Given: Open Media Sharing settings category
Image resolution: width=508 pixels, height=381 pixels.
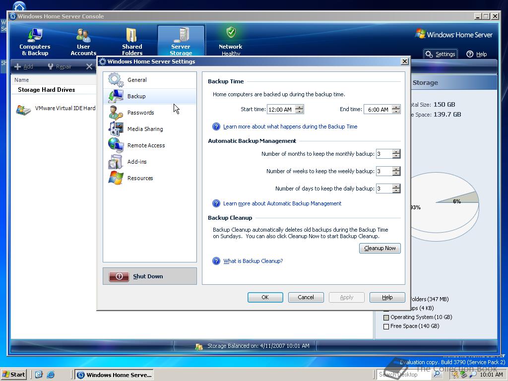Looking at the screenshot, I should [150, 128].
